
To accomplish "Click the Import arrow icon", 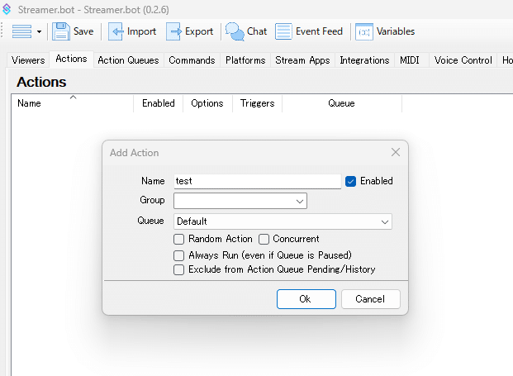I will tap(115, 31).
